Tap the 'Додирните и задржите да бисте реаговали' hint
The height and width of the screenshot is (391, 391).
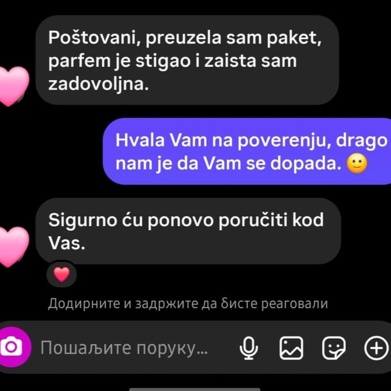click(x=188, y=303)
